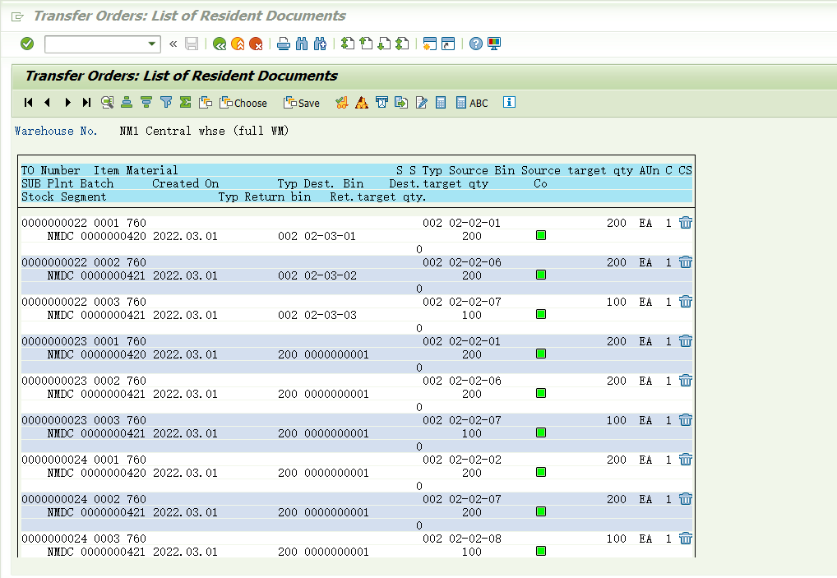Click the Source Bin column header
Viewport: 837px width, 578px height.
click(482, 170)
